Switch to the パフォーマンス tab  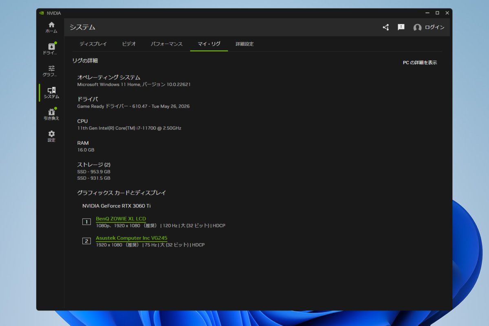coord(167,44)
